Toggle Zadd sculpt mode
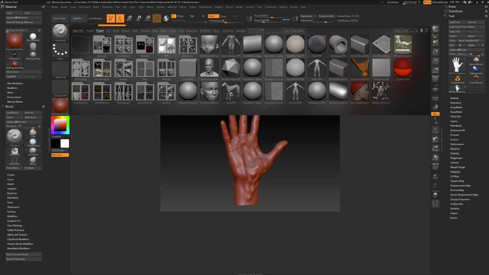Screen dimensions: 489x275 coord(213,16)
